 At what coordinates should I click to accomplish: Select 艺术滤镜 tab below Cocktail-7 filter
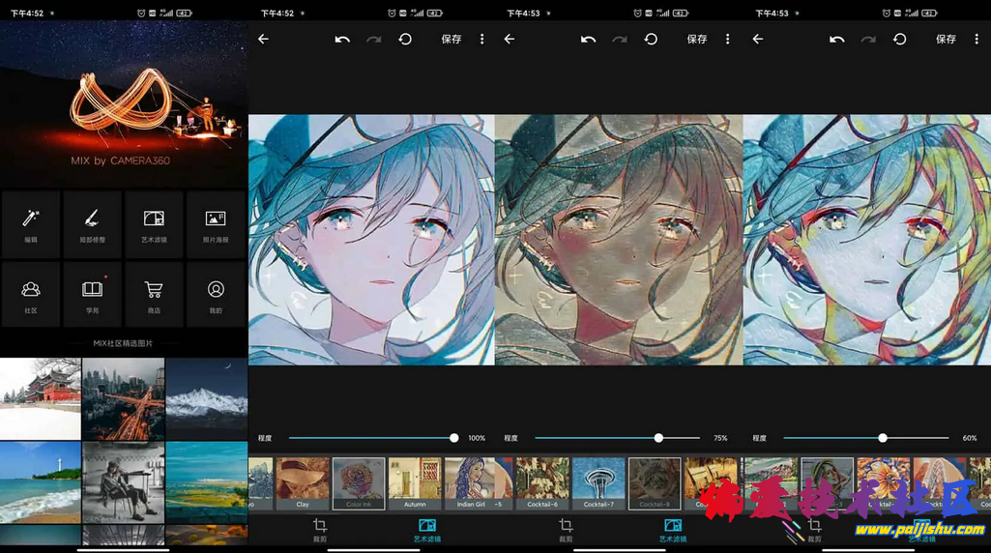(x=672, y=529)
